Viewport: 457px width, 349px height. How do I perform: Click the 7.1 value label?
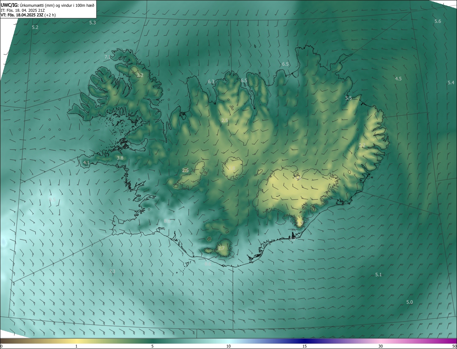[x=107, y=57]
